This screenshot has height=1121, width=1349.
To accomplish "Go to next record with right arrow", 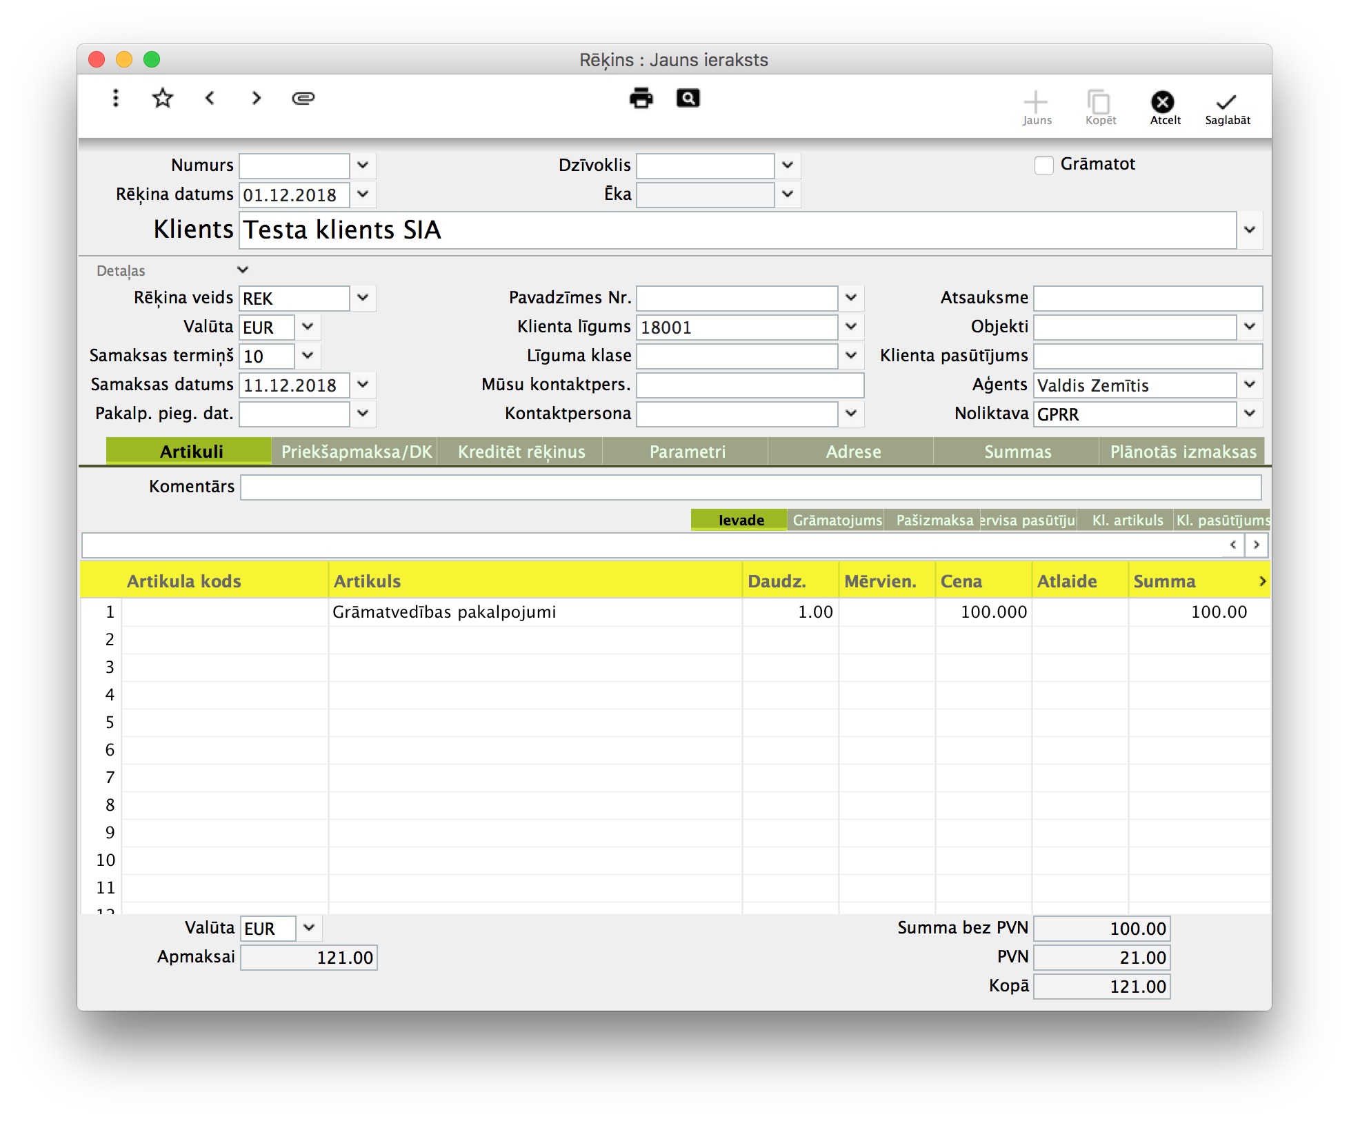I will (x=257, y=99).
